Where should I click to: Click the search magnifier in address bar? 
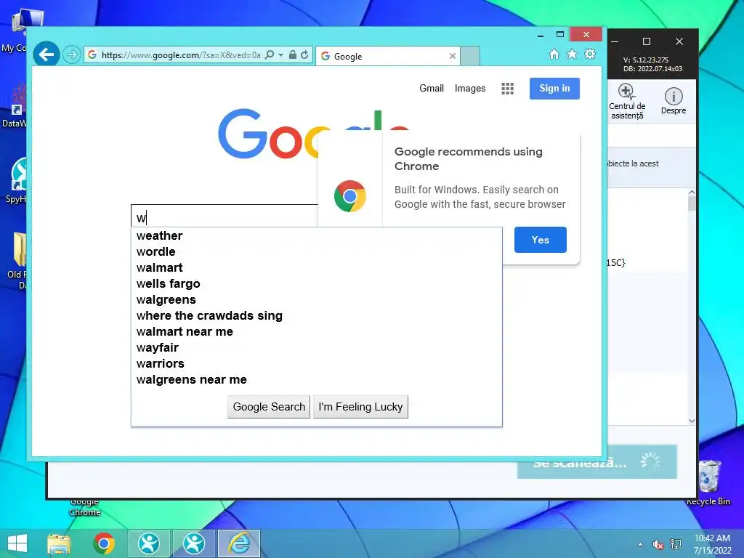click(x=270, y=55)
